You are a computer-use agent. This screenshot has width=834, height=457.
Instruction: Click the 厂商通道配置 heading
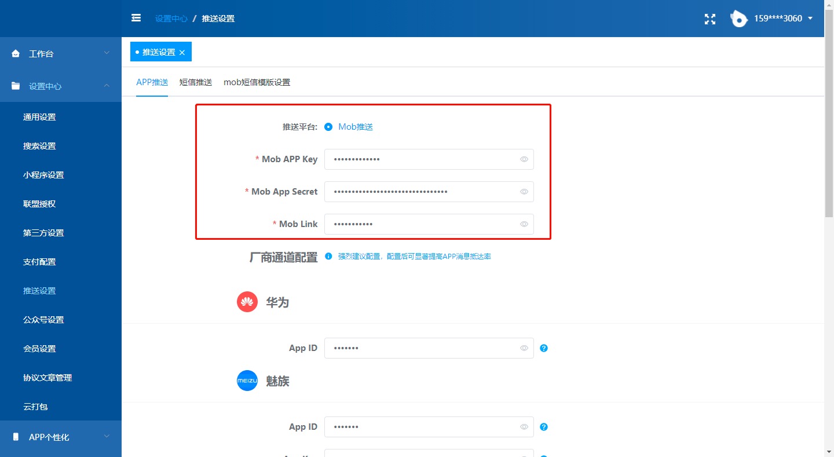coord(283,257)
